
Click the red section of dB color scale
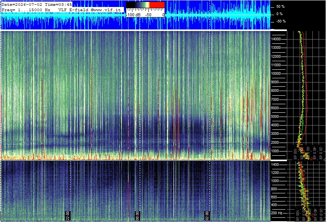(157, 5)
